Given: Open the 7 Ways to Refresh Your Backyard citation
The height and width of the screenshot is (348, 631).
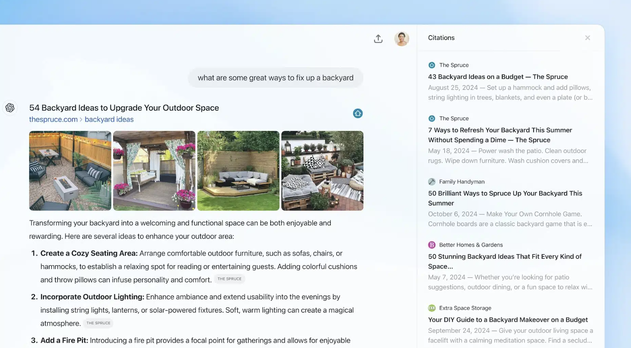Looking at the screenshot, I should pos(500,135).
